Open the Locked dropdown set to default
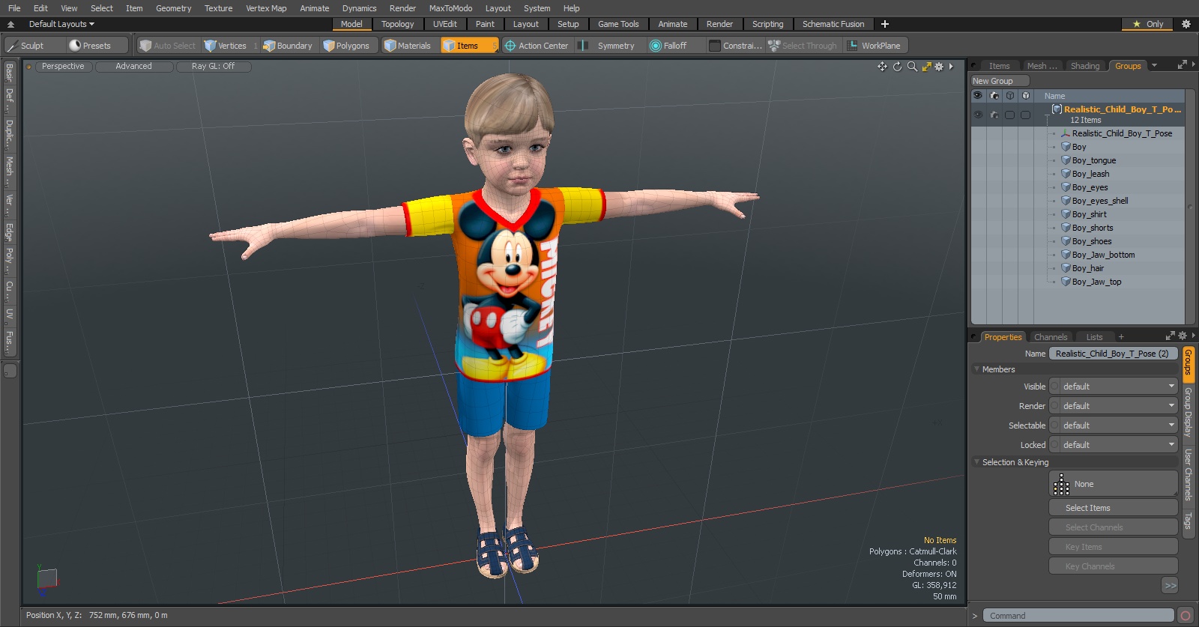Image resolution: width=1199 pixels, height=627 pixels. tap(1114, 445)
